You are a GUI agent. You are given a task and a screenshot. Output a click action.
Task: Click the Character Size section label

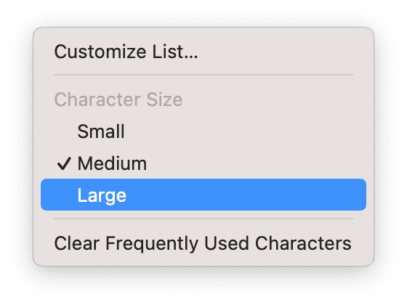pyautogui.click(x=118, y=99)
